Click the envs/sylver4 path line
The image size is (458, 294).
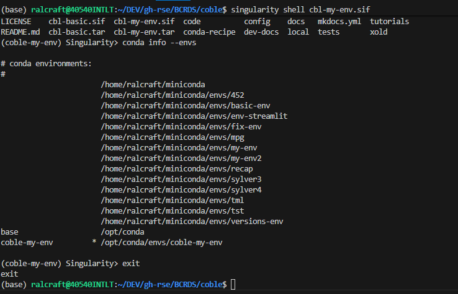181,189
